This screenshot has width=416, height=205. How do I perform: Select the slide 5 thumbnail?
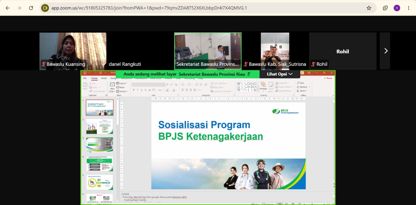(x=100, y=182)
